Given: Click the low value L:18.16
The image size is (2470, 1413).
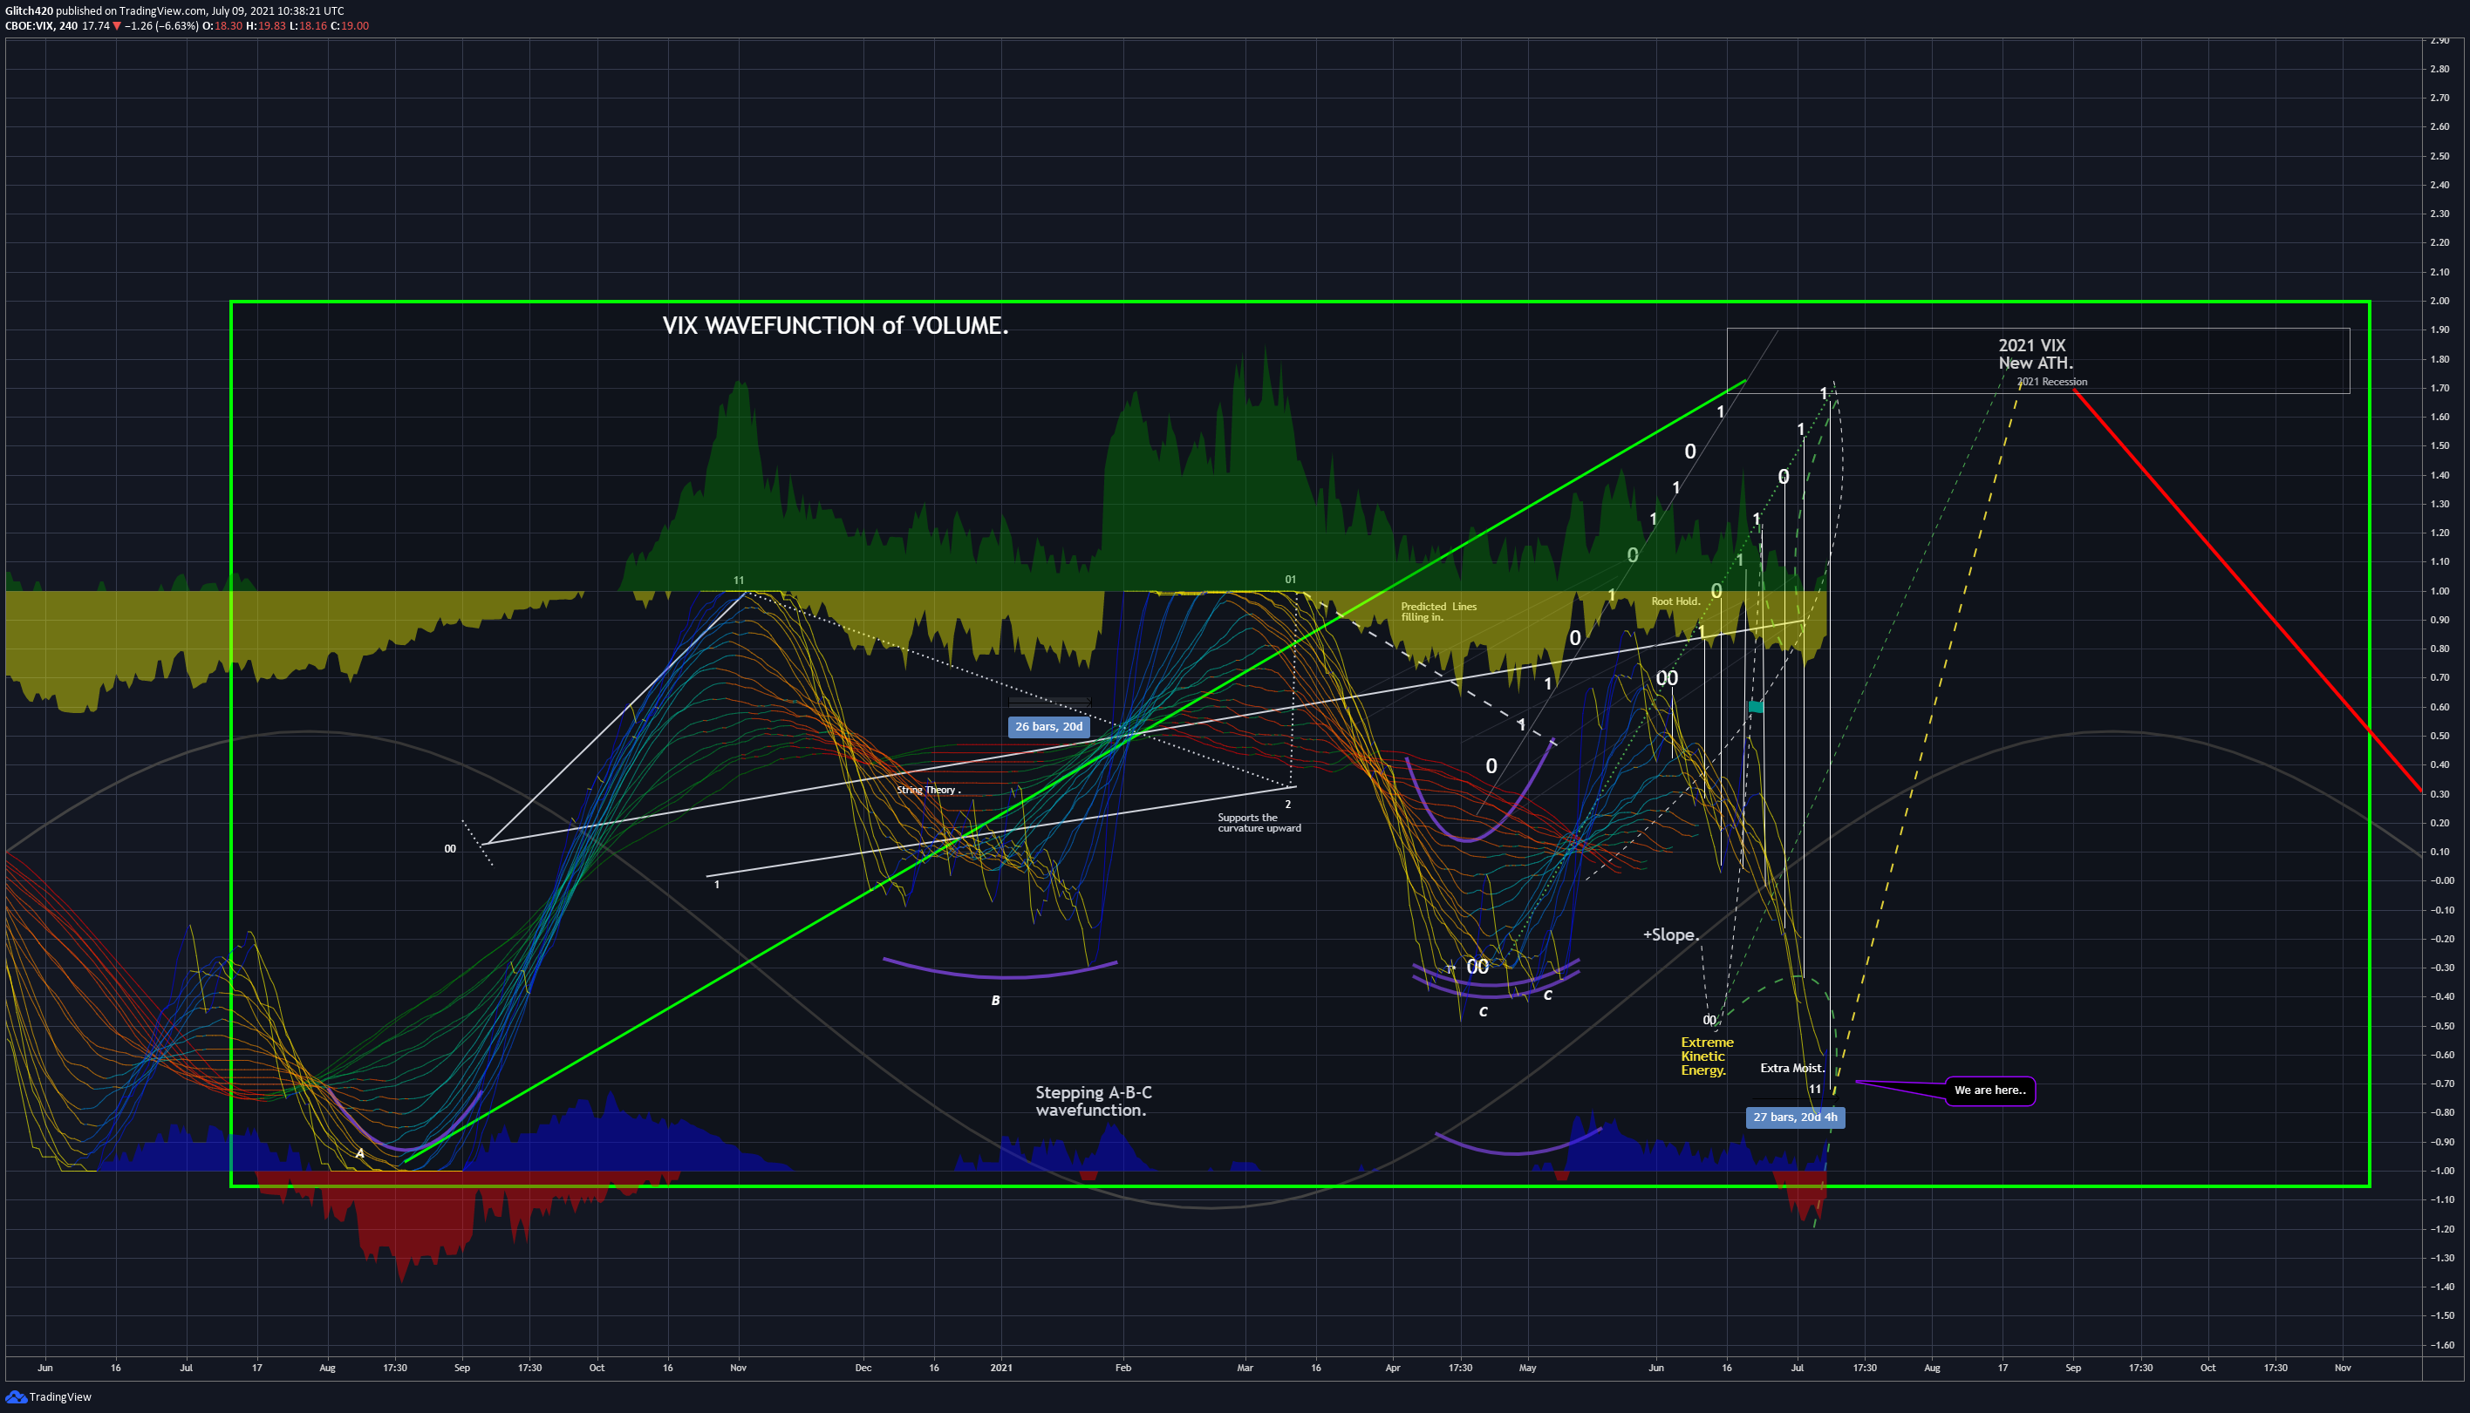Looking at the screenshot, I should tap(308, 26).
